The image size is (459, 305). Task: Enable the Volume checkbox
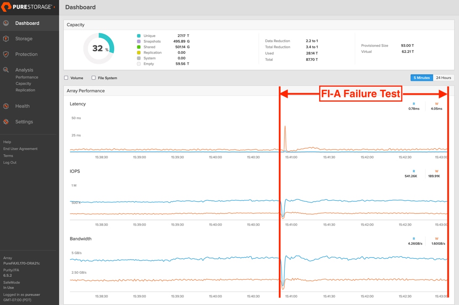click(66, 78)
